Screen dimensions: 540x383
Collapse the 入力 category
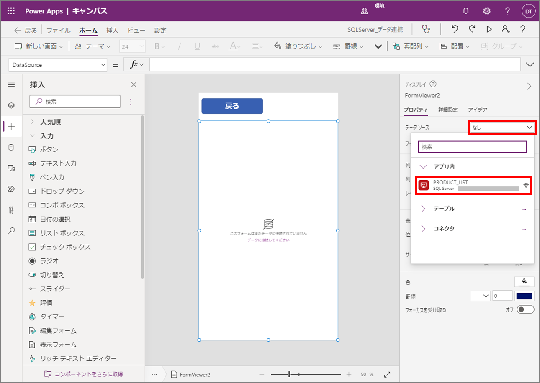[x=32, y=136]
